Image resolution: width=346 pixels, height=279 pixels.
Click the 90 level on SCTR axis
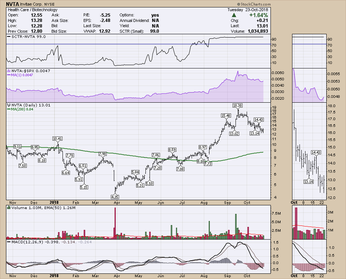point(274,39)
